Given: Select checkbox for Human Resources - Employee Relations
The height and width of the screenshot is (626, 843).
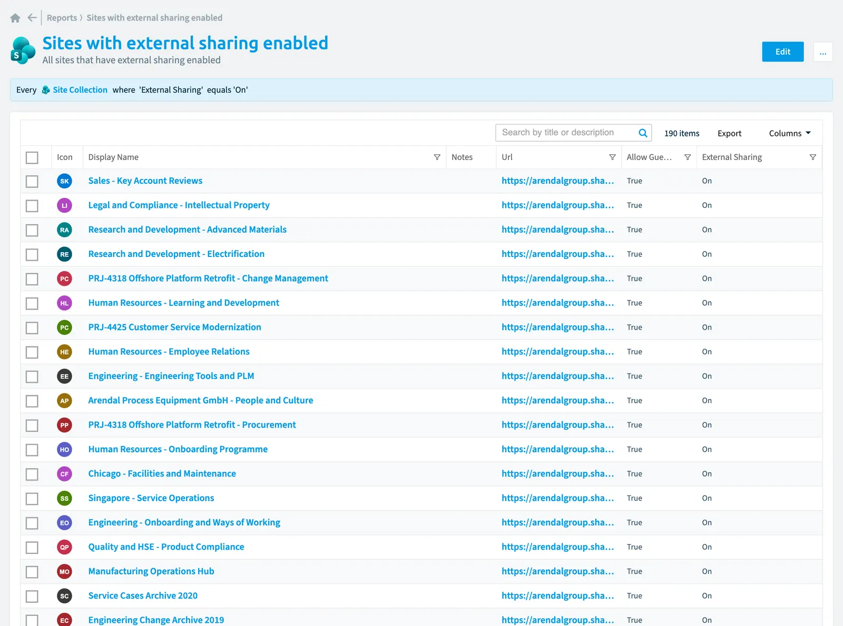Looking at the screenshot, I should click(x=32, y=352).
